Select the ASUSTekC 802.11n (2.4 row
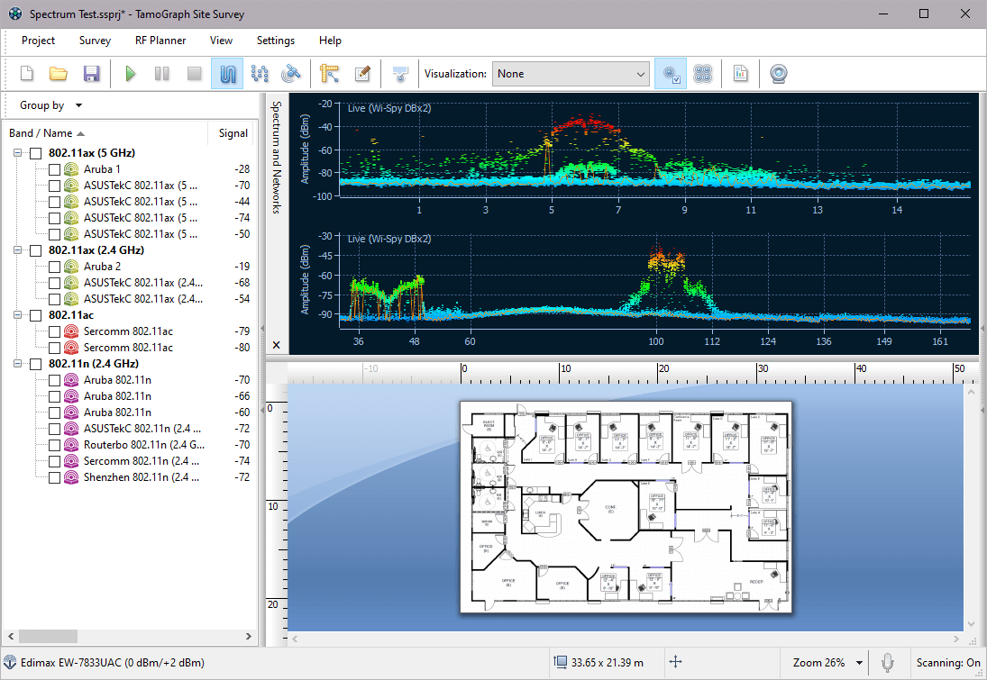The height and width of the screenshot is (680, 987). coord(149,429)
